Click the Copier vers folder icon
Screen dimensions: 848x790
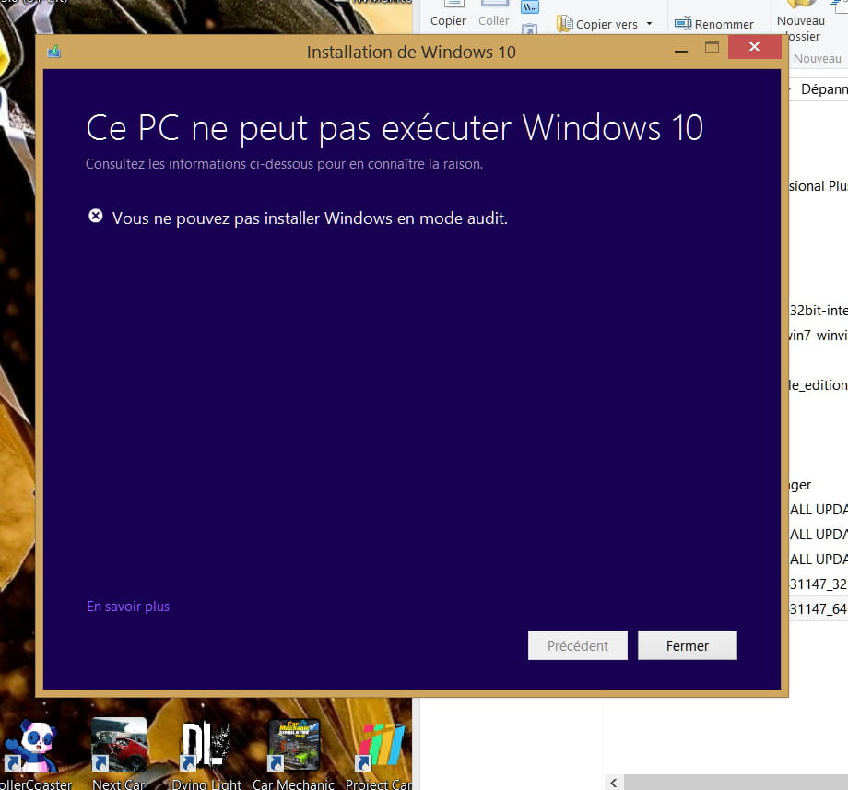pyautogui.click(x=565, y=24)
